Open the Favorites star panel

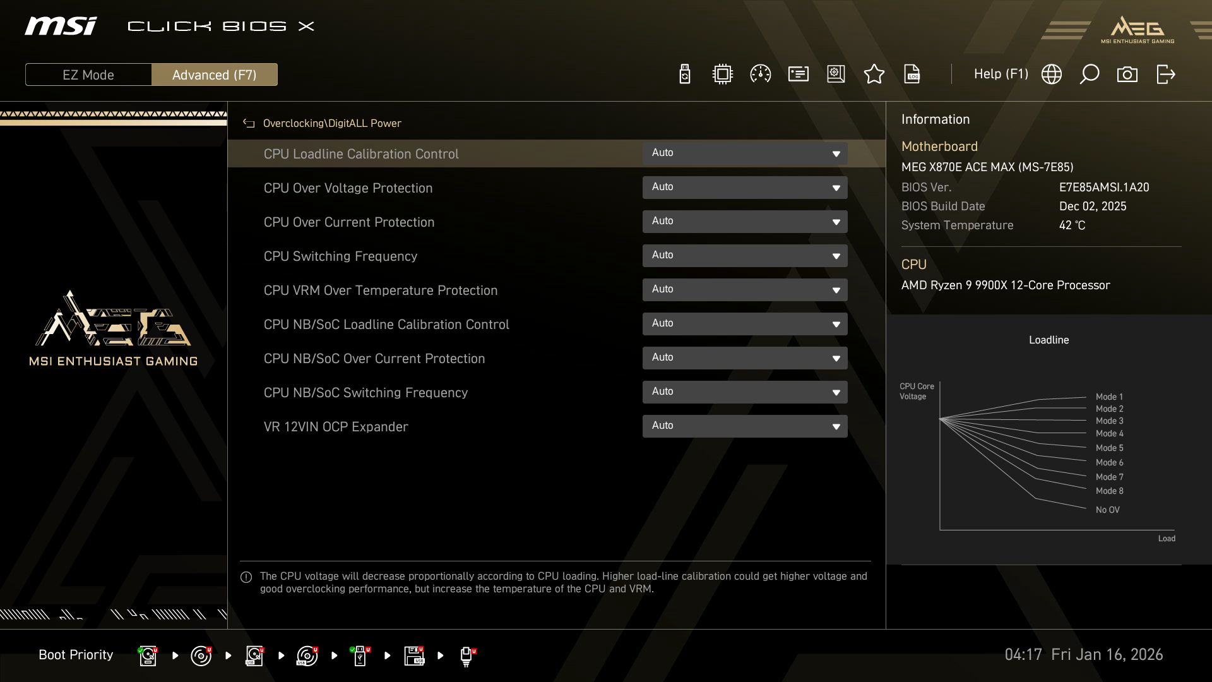pyautogui.click(x=874, y=74)
